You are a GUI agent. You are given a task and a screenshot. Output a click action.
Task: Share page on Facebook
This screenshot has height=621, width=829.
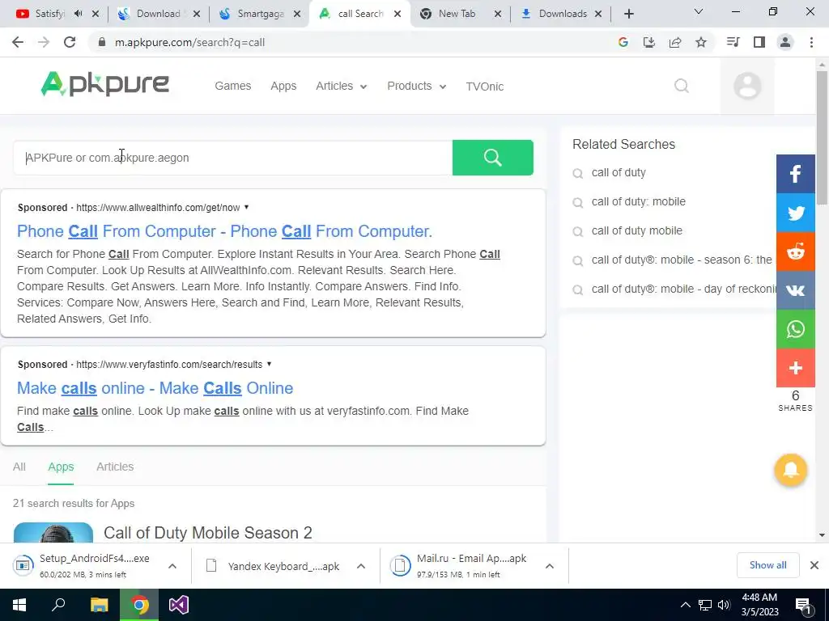[x=795, y=174]
